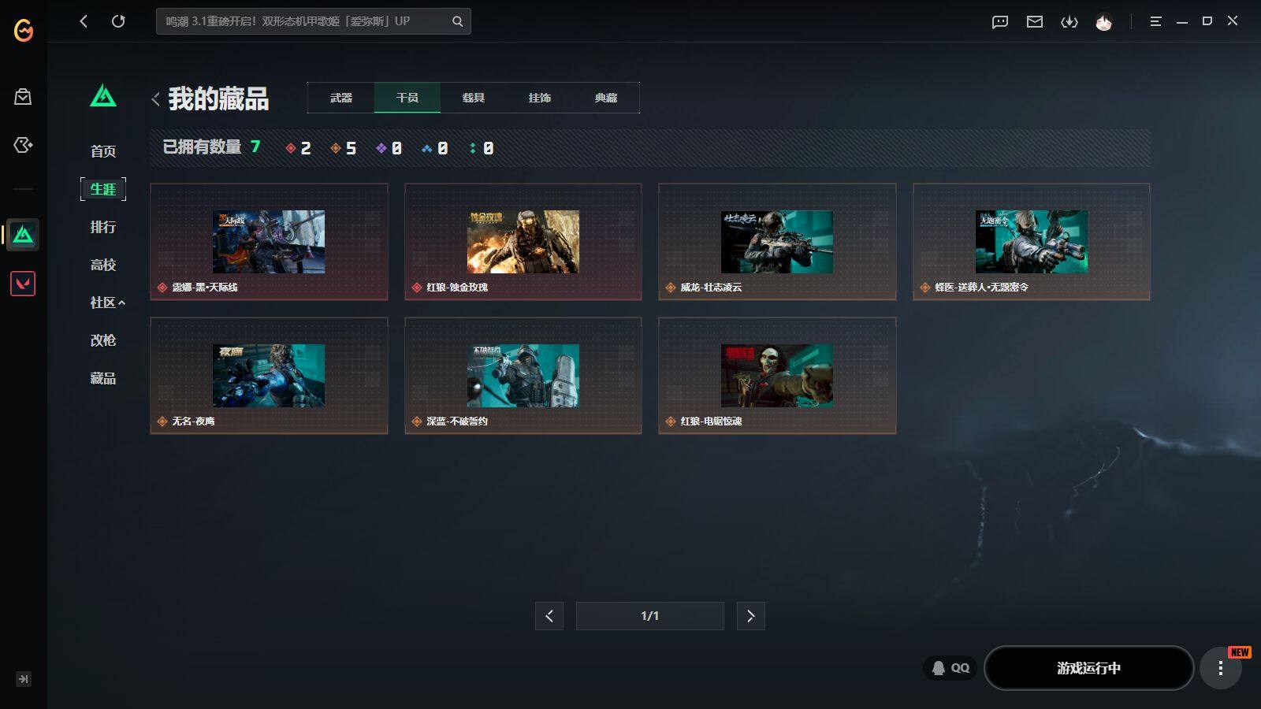
Task: Switch to the 干员 tab
Action: (407, 98)
